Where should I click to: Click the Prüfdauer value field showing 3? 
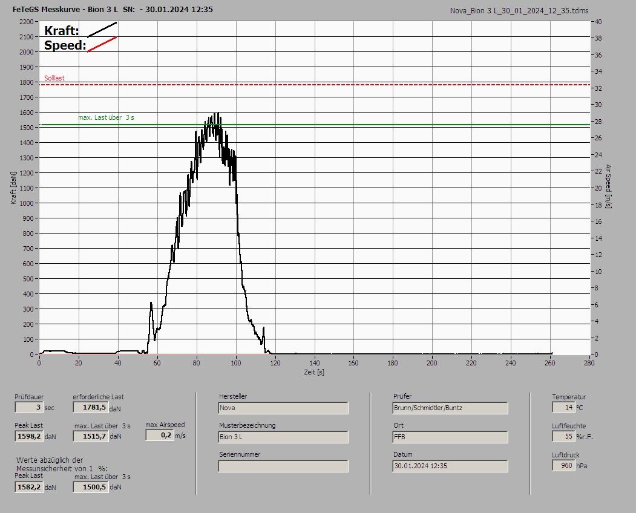point(29,407)
